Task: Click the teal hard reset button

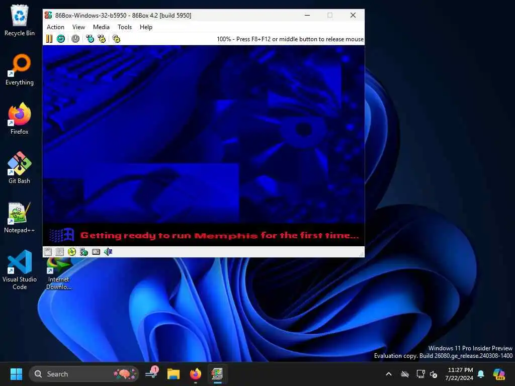Action: point(61,39)
